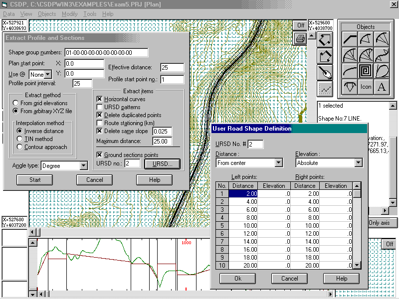Open the Objects menu
The height and width of the screenshot is (299, 399).
[47, 14]
